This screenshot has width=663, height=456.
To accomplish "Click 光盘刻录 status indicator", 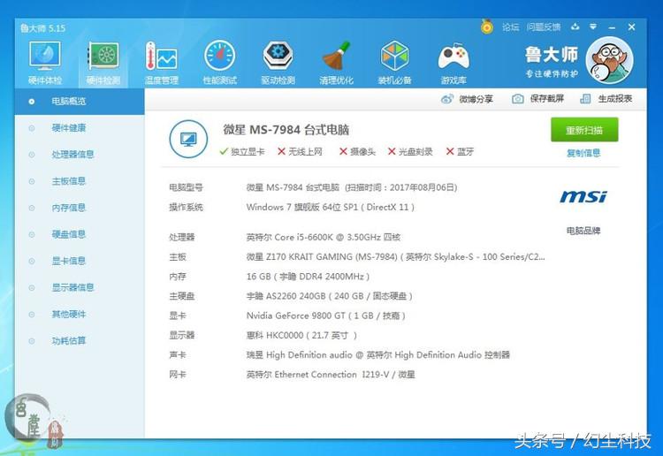I will coord(410,151).
